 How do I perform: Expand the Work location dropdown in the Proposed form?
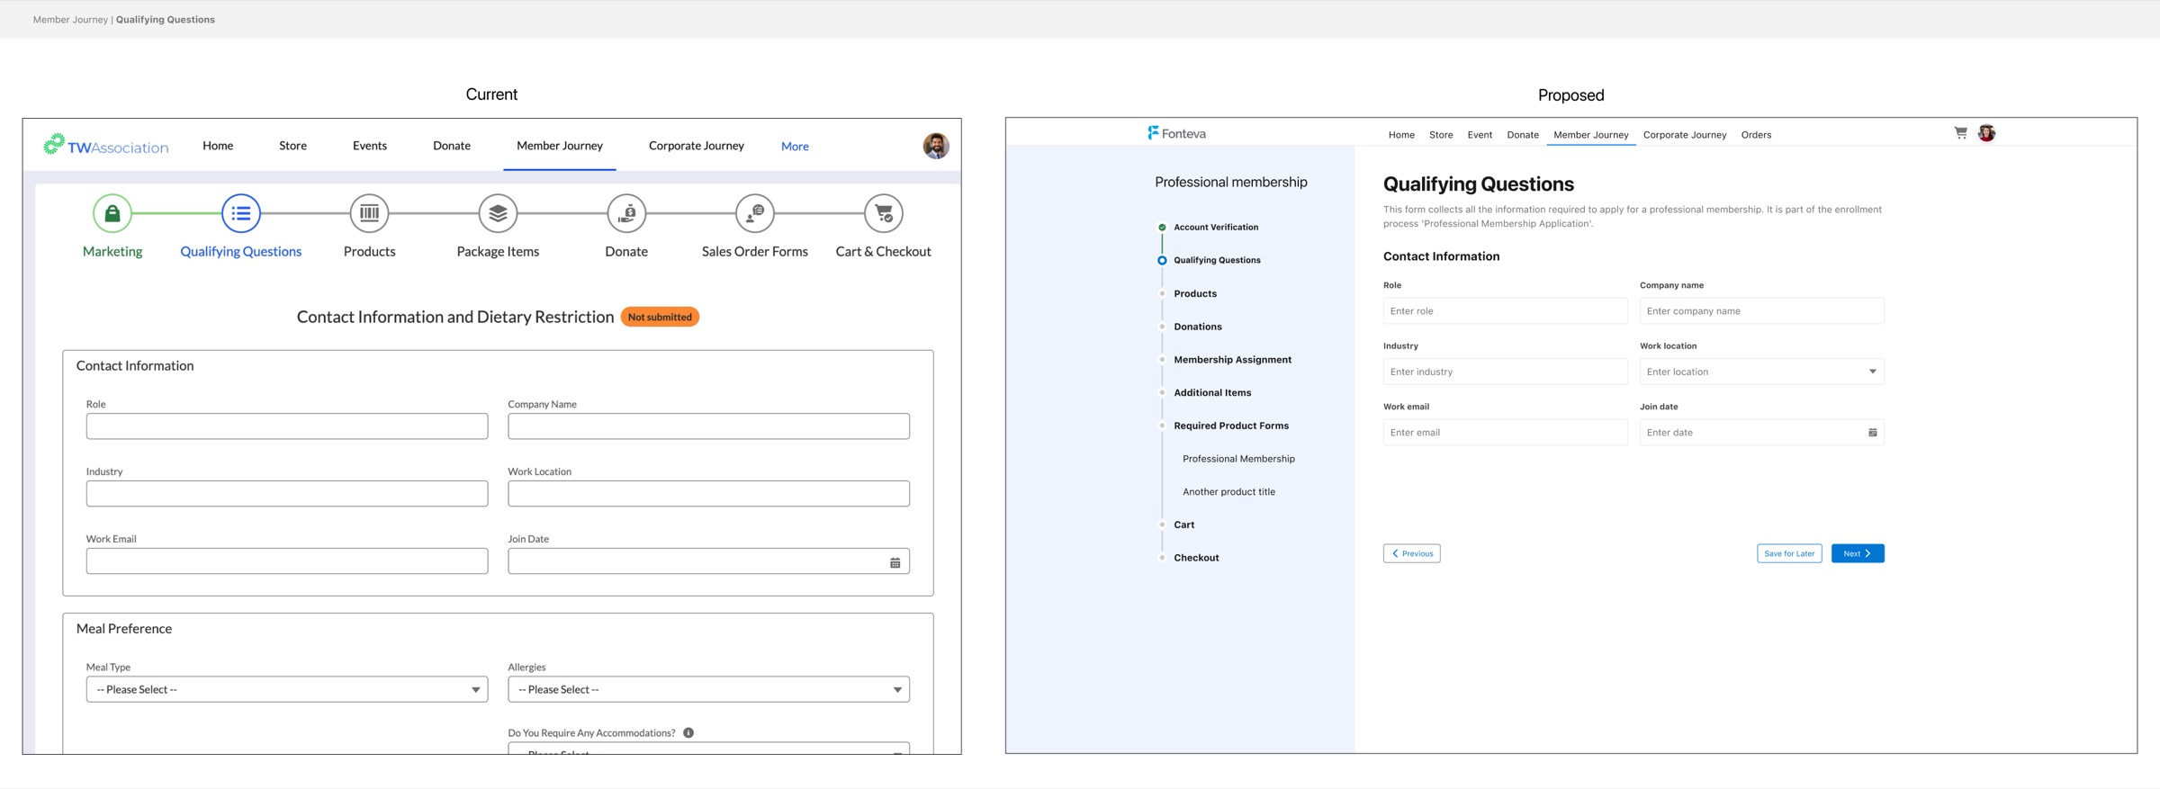(1761, 372)
